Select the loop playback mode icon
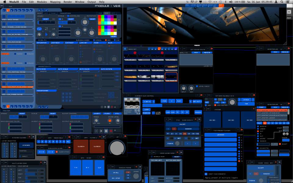The image size is (293, 183). tap(39, 29)
